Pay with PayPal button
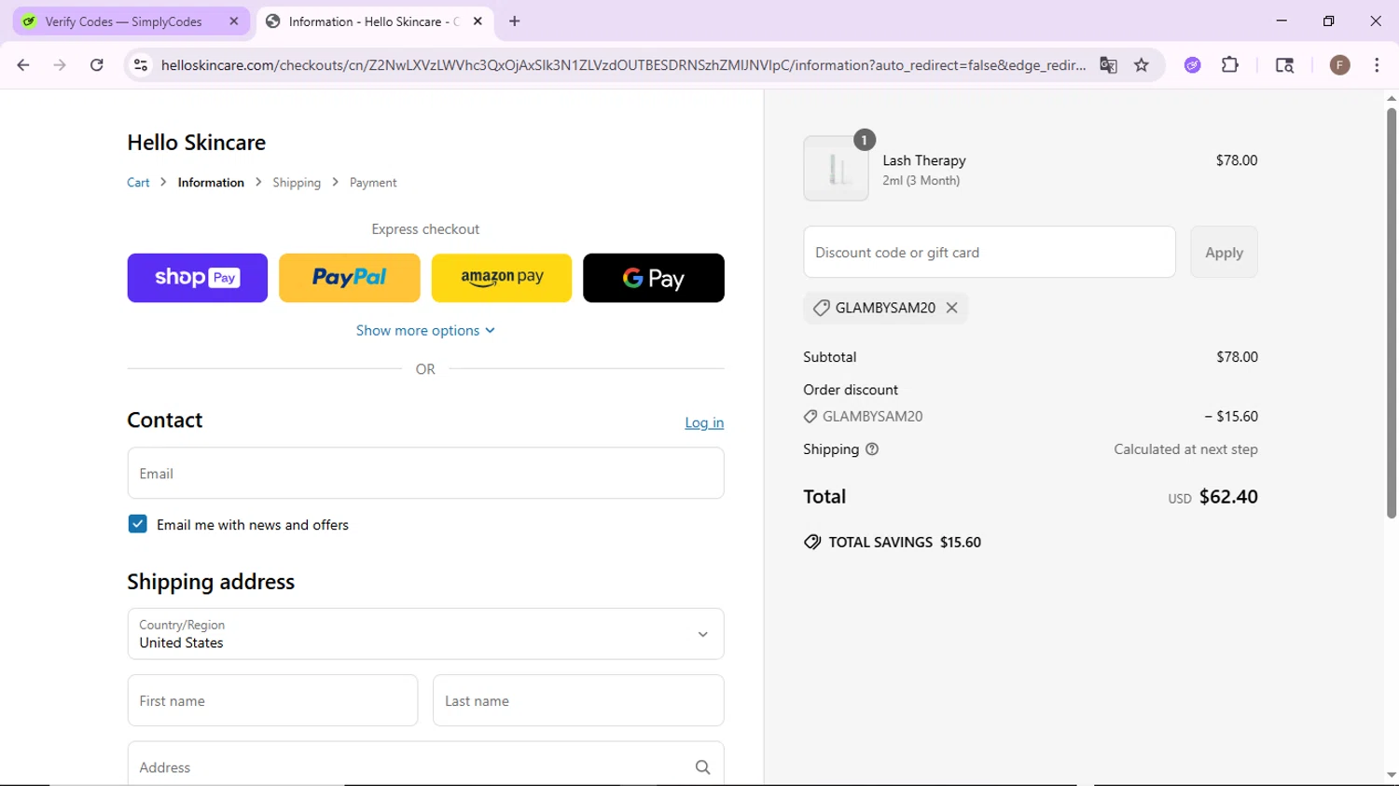This screenshot has width=1399, height=786. coord(350,278)
